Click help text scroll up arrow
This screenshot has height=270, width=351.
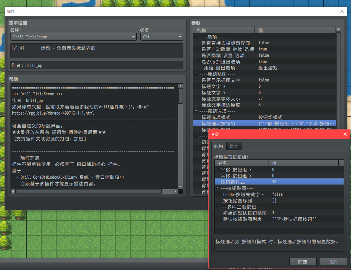pos(180,86)
